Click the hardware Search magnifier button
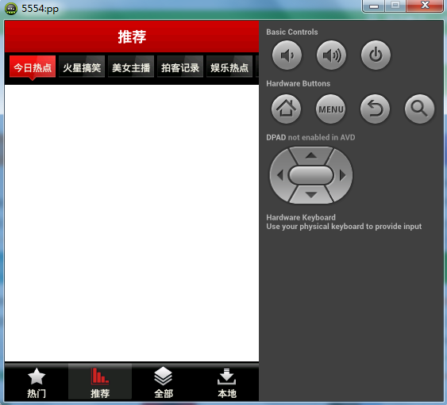 coord(419,109)
